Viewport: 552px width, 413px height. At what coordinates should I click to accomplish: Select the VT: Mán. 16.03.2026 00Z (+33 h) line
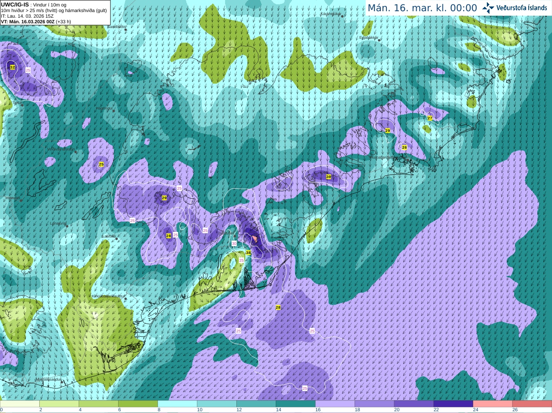(x=36, y=22)
